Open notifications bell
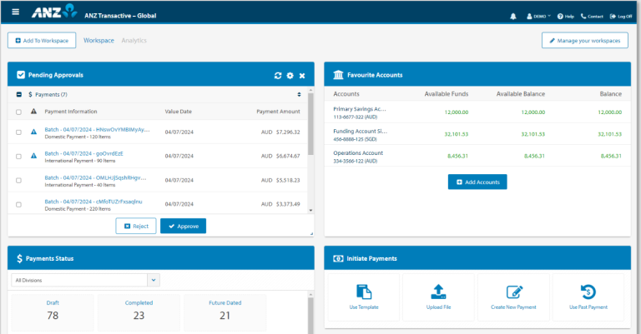 click(x=513, y=17)
